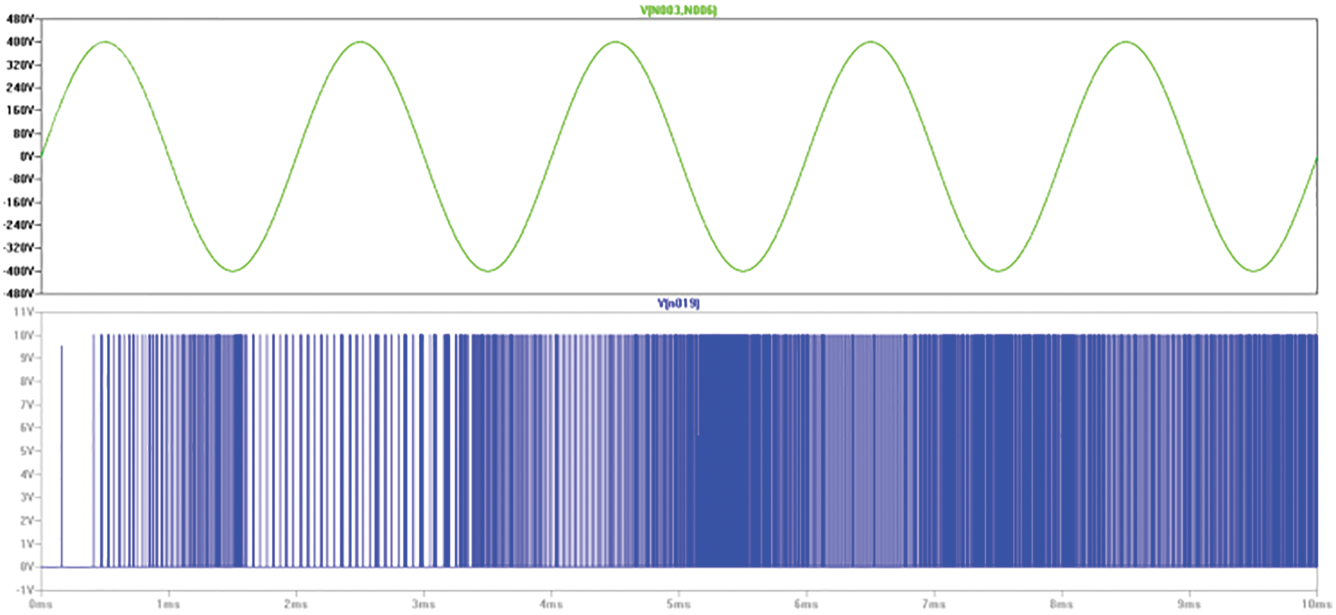Select the 8ms tick on time axis

click(1061, 604)
